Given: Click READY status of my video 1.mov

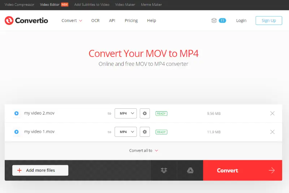Looking at the screenshot, I should [x=161, y=132].
